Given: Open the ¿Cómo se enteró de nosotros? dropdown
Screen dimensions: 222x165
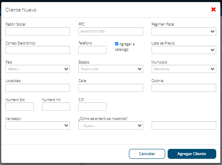Looking at the screenshot, I should (x=111, y=125).
